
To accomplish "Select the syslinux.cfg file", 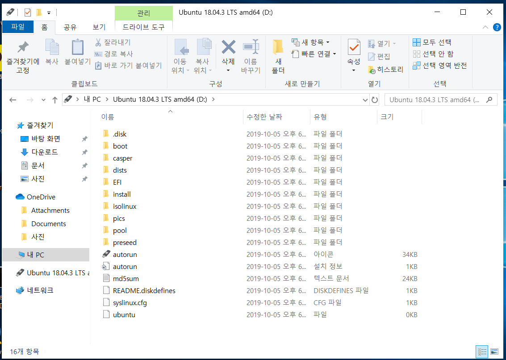I will (x=130, y=302).
